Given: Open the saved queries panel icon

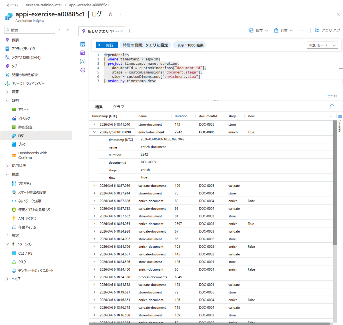Looking at the screenshot, I should click(x=83, y=53).
